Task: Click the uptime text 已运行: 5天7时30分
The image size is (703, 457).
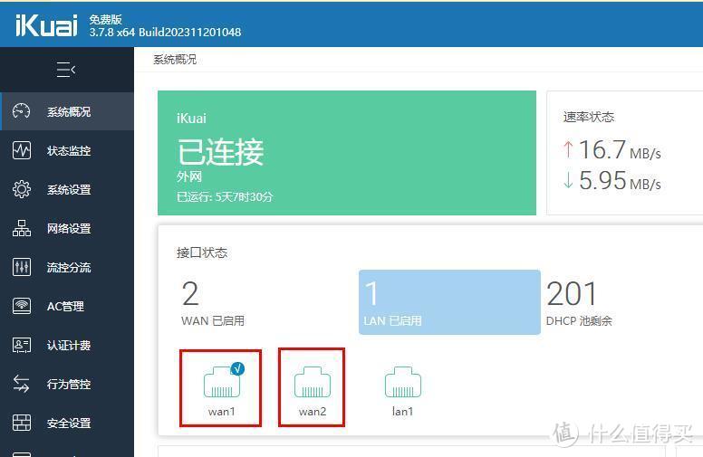Action: pyautogui.click(x=225, y=197)
